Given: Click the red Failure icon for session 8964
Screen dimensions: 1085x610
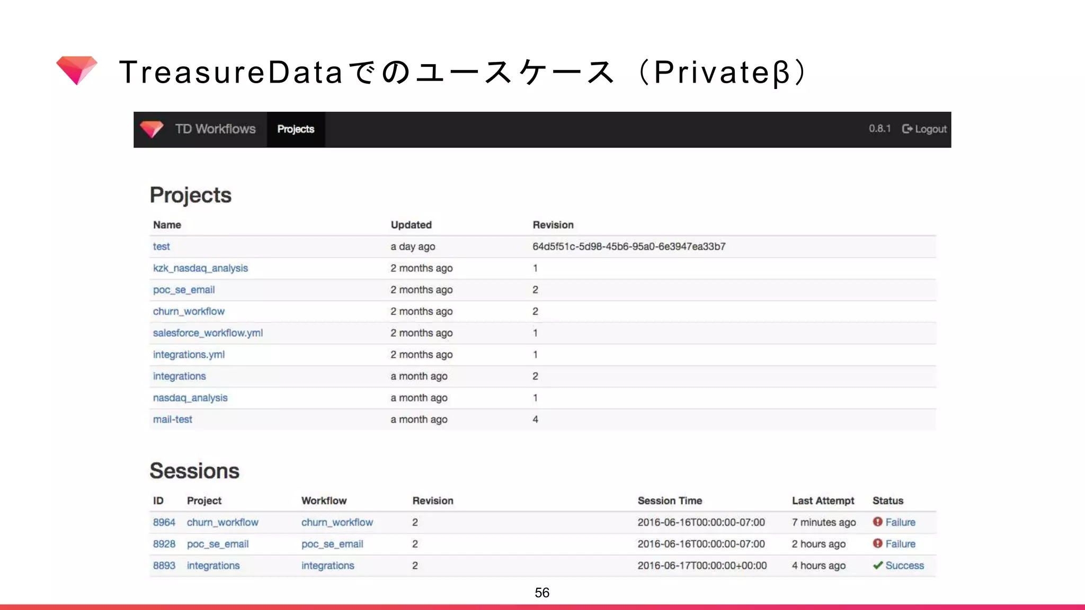Looking at the screenshot, I should 878,522.
